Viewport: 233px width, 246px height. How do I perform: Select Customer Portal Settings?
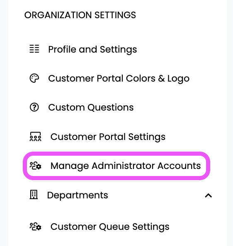[x=108, y=137]
